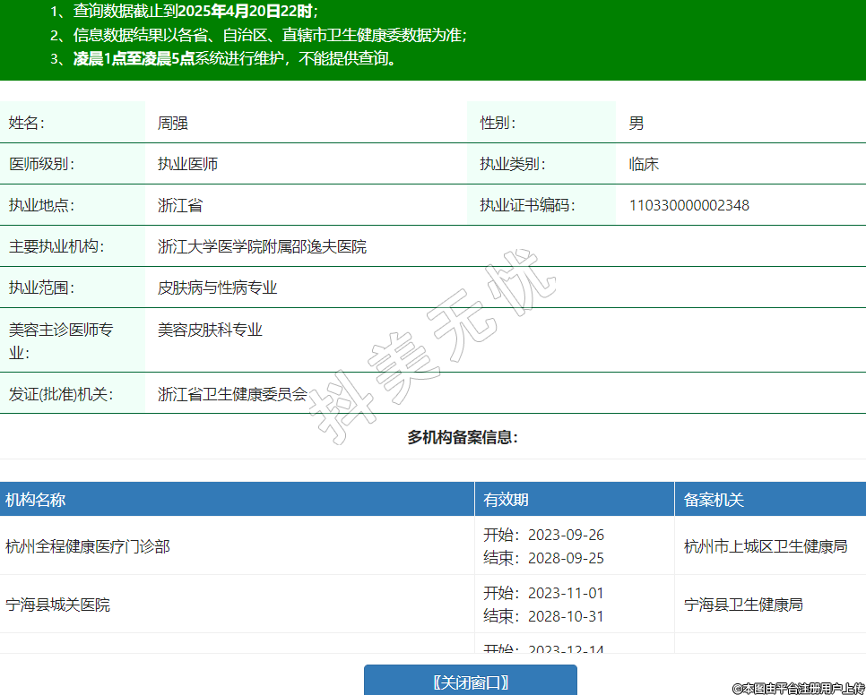Viewport: 866px width, 695px height.
Task: Click 杭州市上城区卫生健康局 filing authority cell
Action: (765, 546)
